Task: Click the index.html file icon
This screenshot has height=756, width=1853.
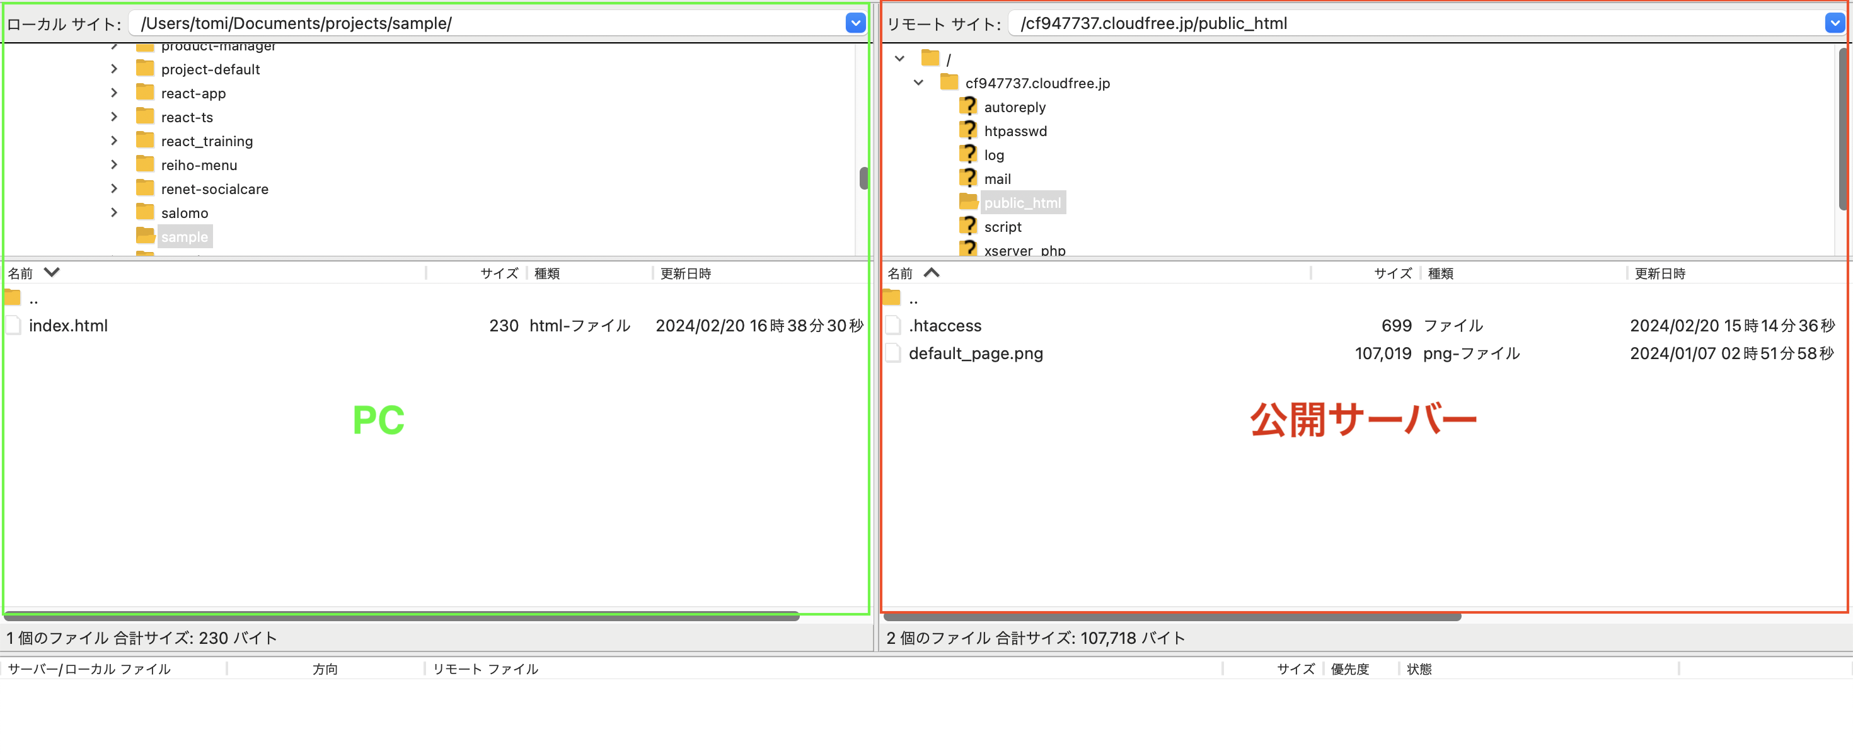Action: [12, 325]
